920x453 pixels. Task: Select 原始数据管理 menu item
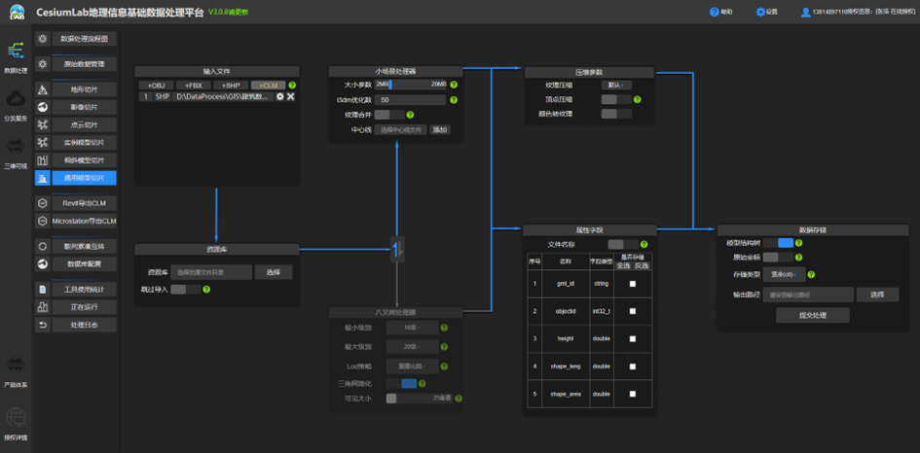85,64
